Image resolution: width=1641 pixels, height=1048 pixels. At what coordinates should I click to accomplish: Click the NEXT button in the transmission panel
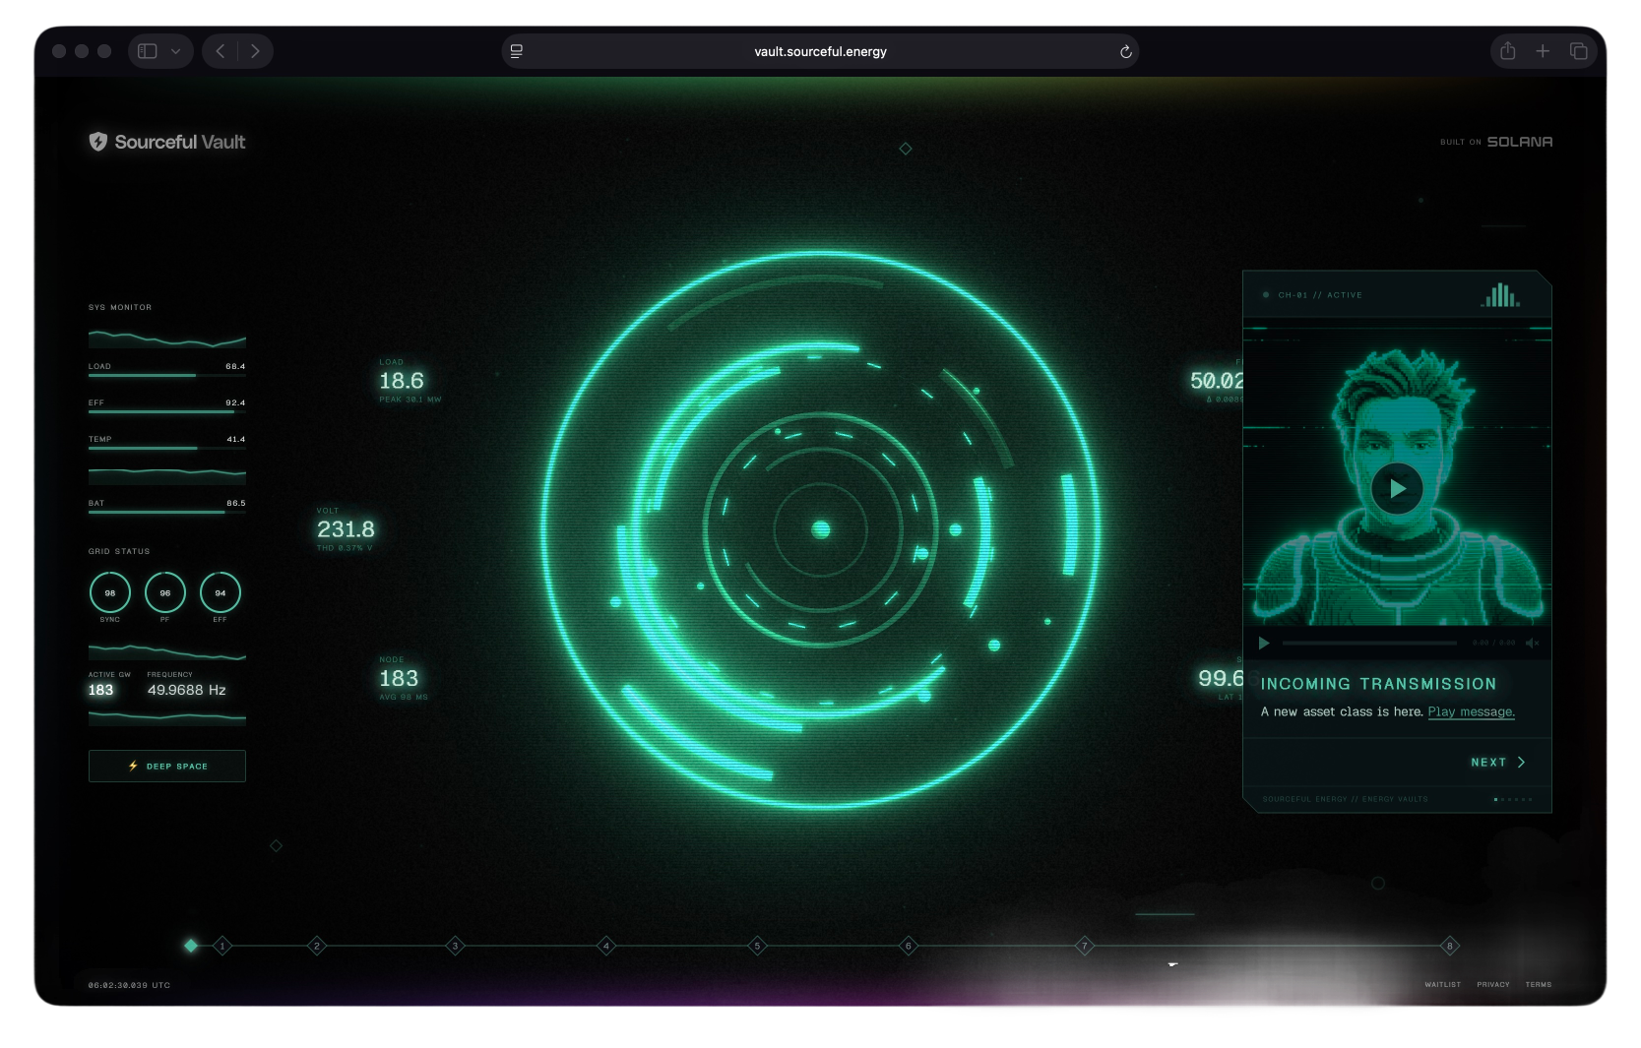pyautogui.click(x=1497, y=763)
